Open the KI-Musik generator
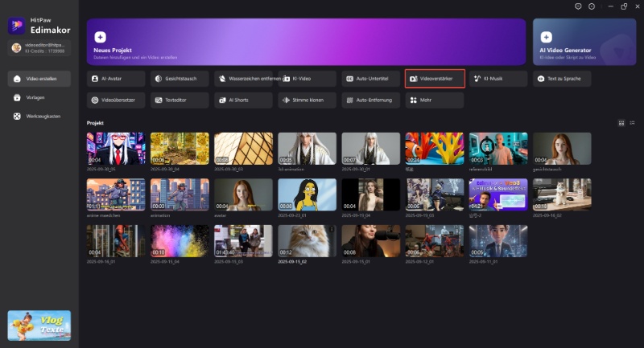 coord(498,79)
